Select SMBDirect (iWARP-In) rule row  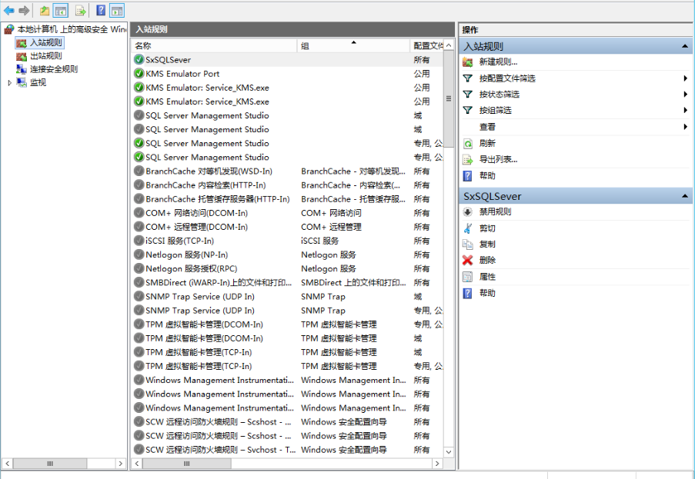(287, 282)
